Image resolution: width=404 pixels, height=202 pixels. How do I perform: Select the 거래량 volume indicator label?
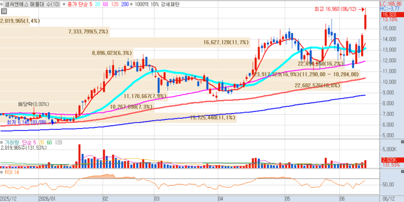coord(13,143)
